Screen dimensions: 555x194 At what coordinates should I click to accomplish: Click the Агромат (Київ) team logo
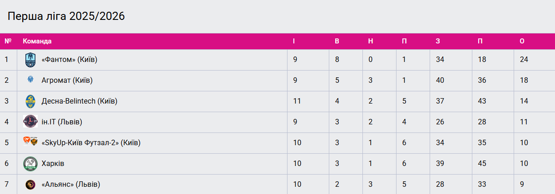[30, 80]
